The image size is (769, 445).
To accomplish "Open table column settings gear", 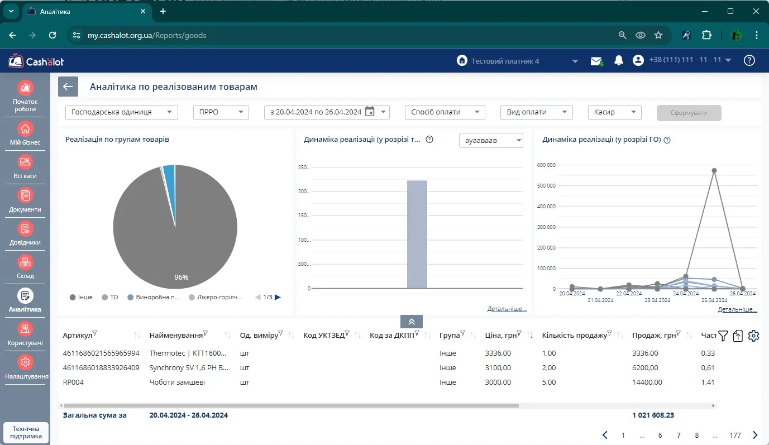I will [x=753, y=336].
